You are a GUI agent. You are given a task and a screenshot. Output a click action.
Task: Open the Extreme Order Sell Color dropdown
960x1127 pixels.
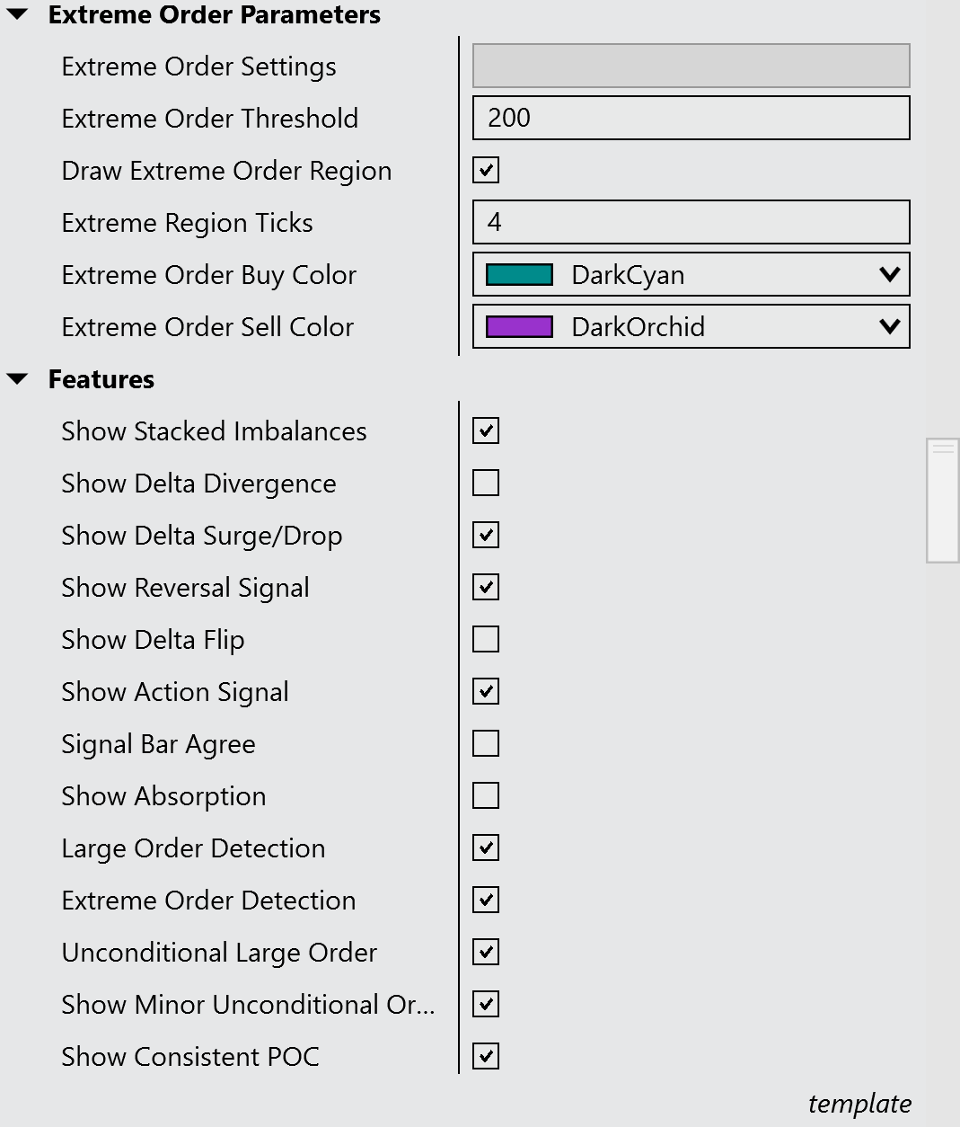click(889, 327)
